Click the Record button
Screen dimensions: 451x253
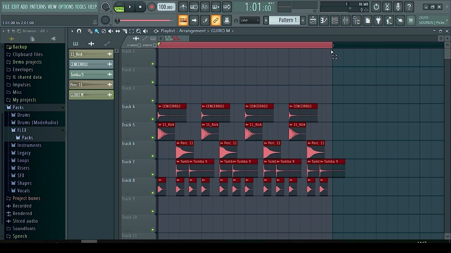click(x=152, y=7)
